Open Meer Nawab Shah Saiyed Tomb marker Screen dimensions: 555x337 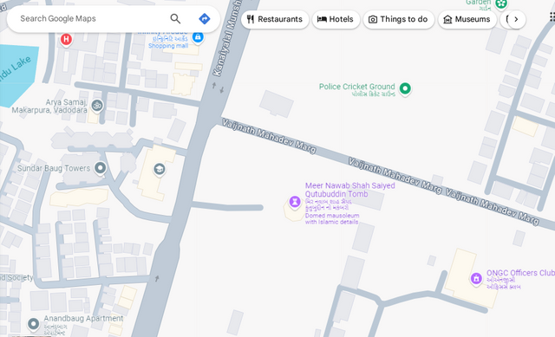(295, 202)
